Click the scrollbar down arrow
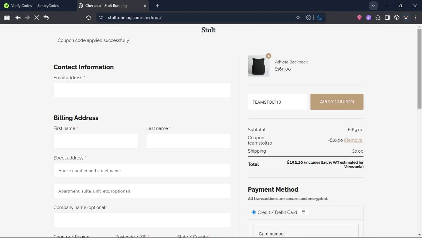Viewport: 422px width, 238px height. (x=419, y=235)
